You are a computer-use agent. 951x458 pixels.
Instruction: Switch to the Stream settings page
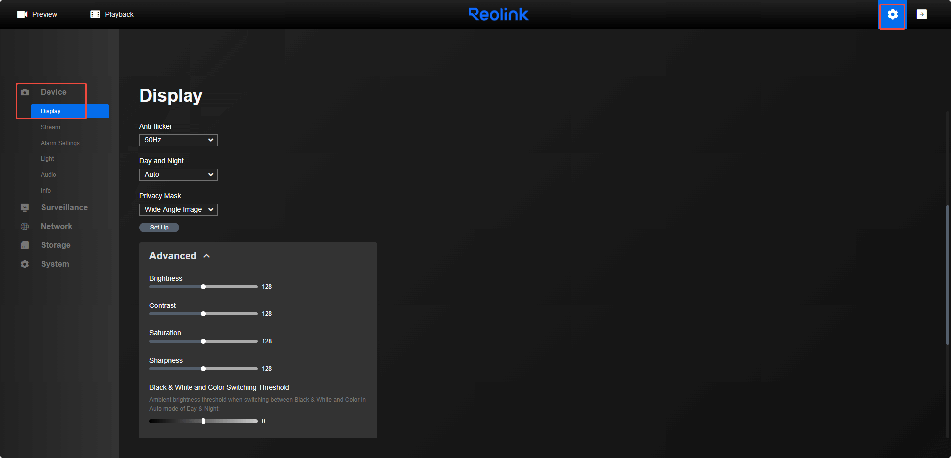50,127
